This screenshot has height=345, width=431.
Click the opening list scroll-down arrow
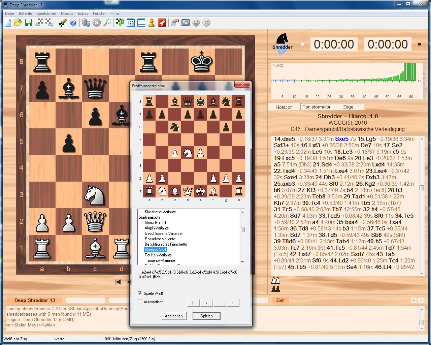[x=242, y=262]
